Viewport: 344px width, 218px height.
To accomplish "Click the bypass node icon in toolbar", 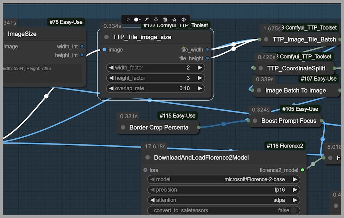I will (147, 19).
